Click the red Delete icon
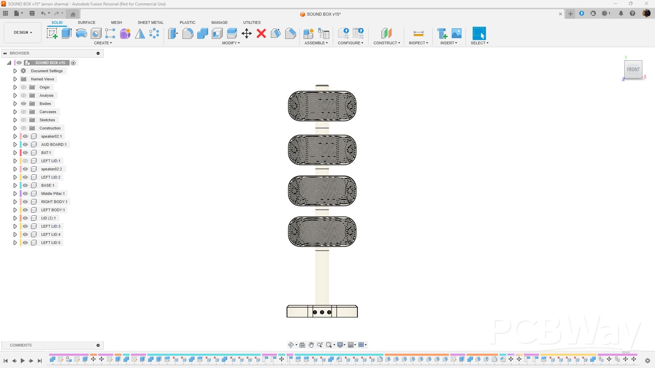655x368 pixels. [x=261, y=33]
